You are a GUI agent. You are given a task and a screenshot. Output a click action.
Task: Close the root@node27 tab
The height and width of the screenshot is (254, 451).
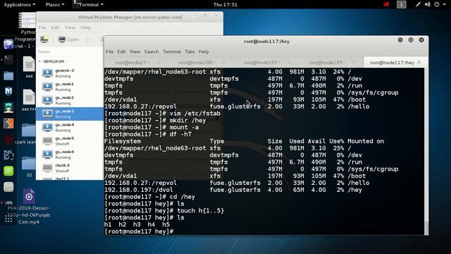coord(159,62)
